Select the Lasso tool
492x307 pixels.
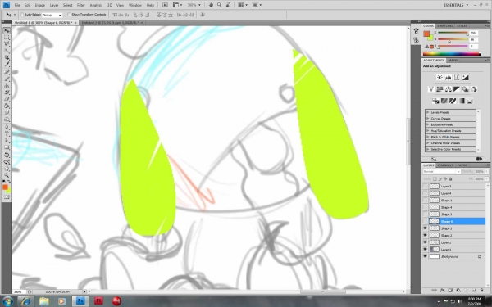pos(7,44)
